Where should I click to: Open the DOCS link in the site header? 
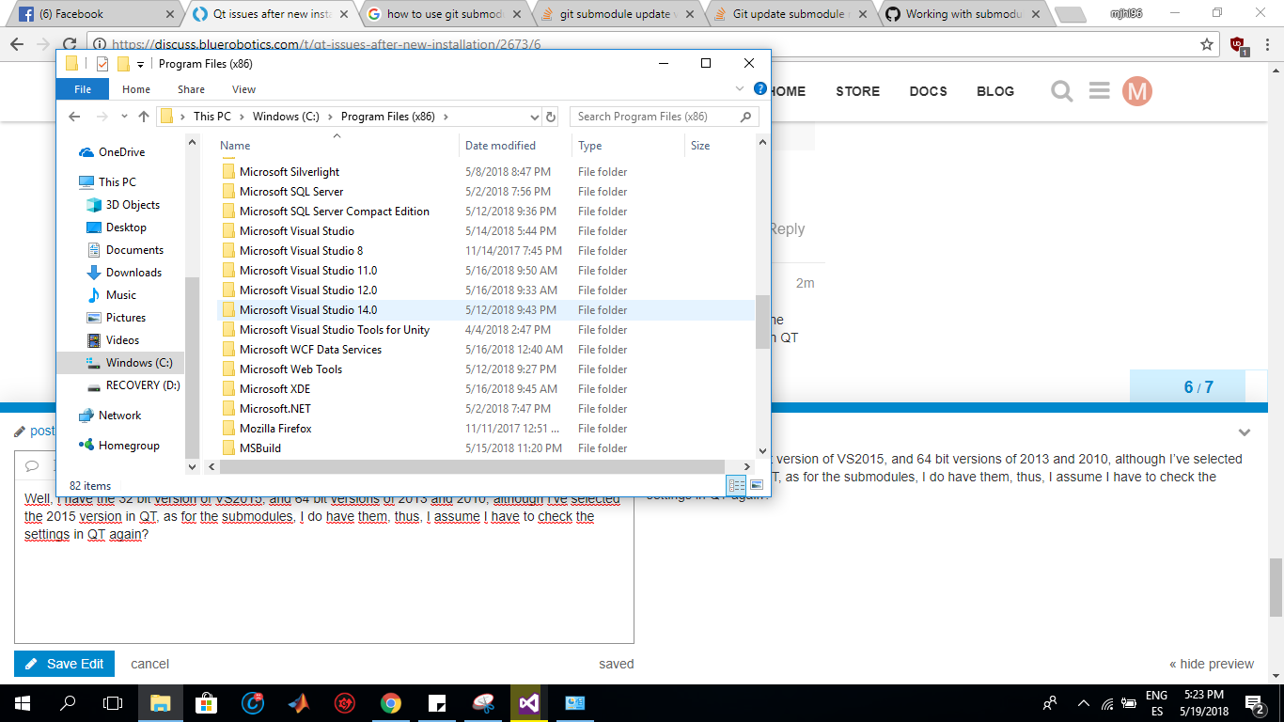[x=929, y=91]
